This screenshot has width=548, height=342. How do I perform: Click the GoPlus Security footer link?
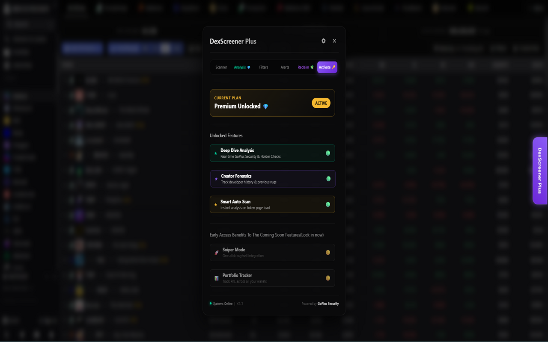(328, 304)
